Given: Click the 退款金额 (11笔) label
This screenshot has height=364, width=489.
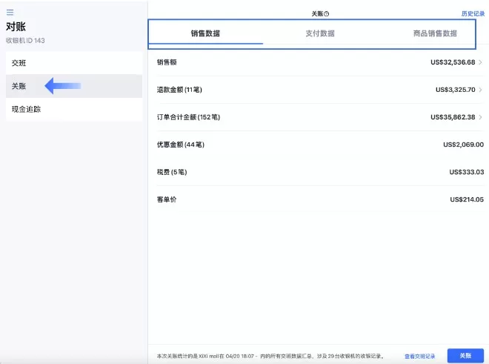Looking at the screenshot, I should (179, 90).
